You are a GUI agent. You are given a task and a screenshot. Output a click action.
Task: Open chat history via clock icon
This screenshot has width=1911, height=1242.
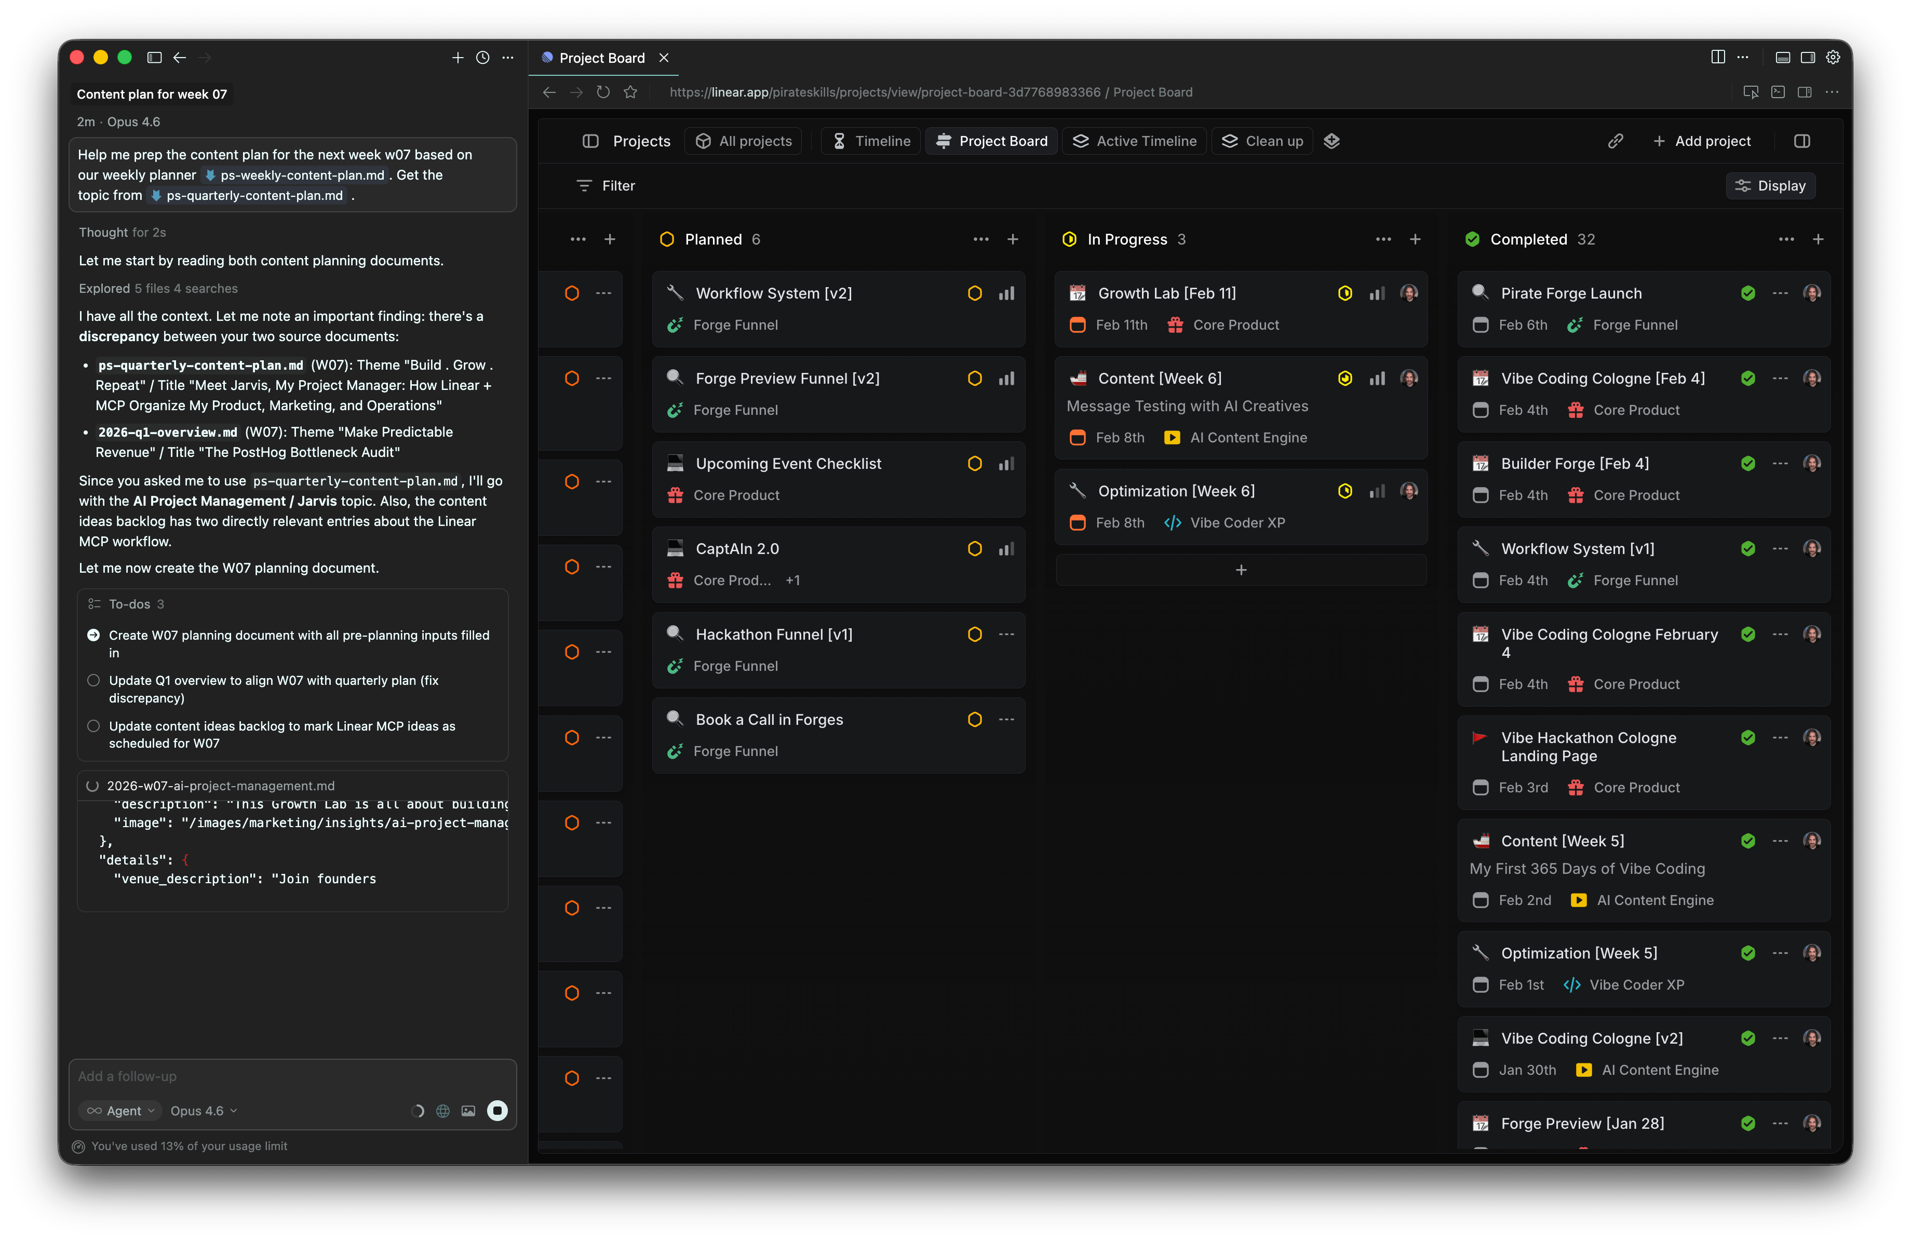pos(482,58)
